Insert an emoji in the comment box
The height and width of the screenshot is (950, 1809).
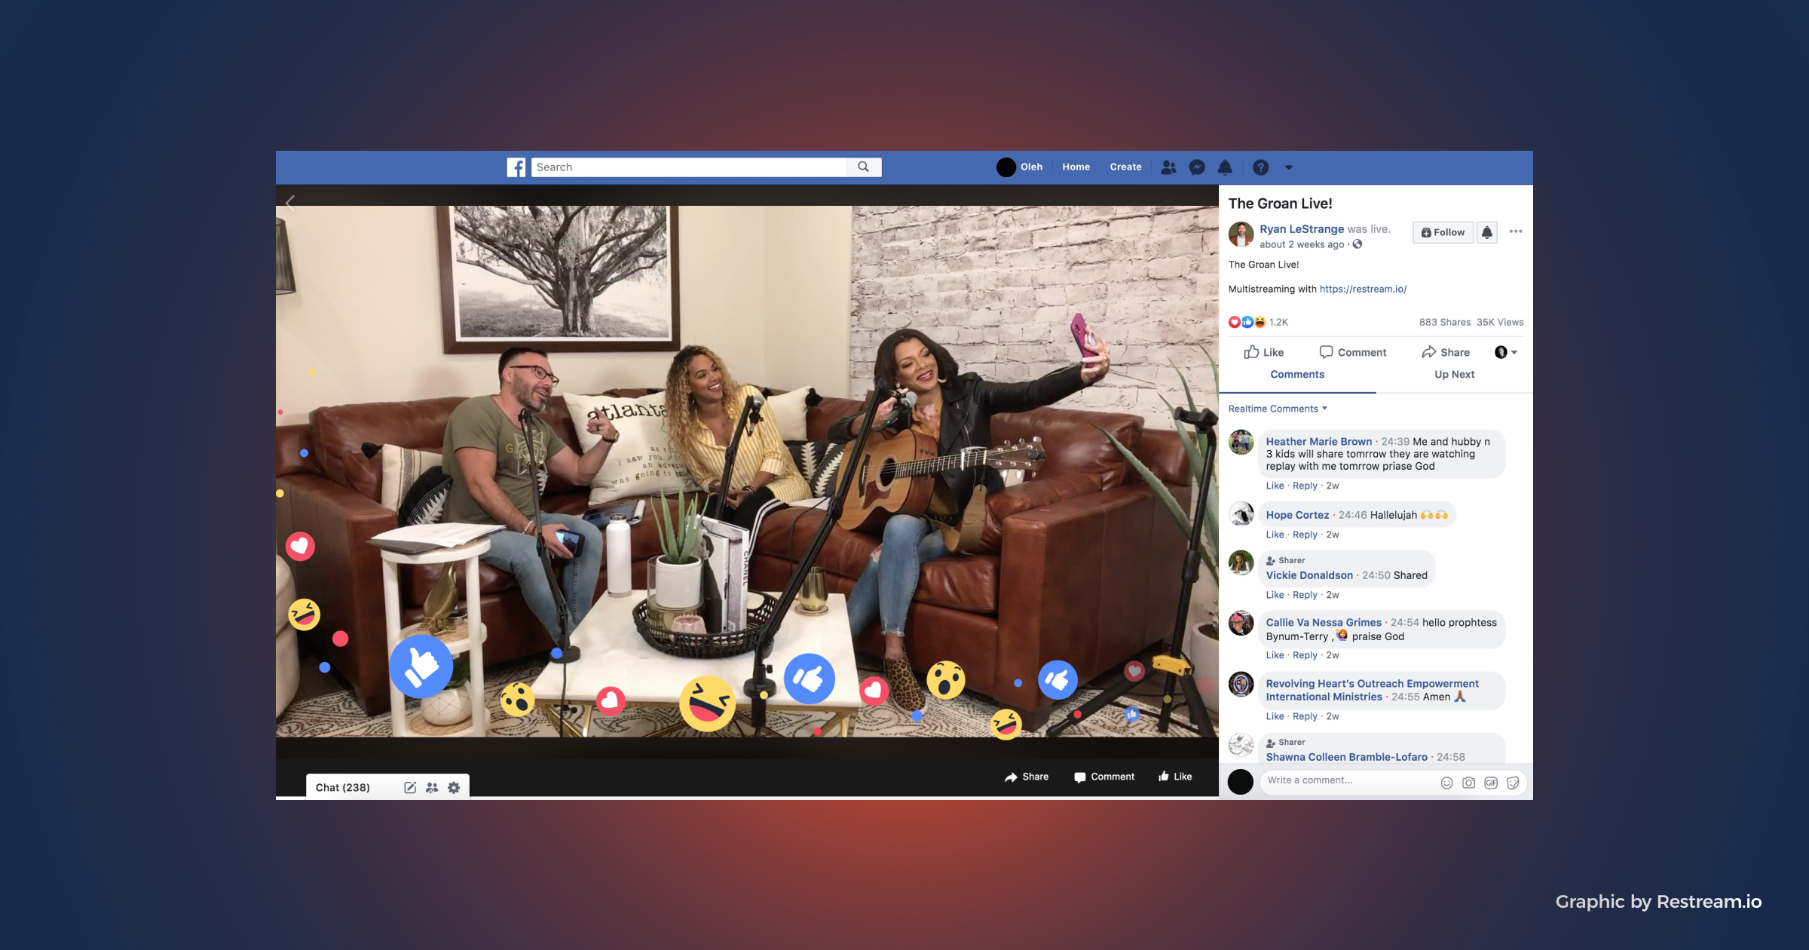pos(1446,783)
